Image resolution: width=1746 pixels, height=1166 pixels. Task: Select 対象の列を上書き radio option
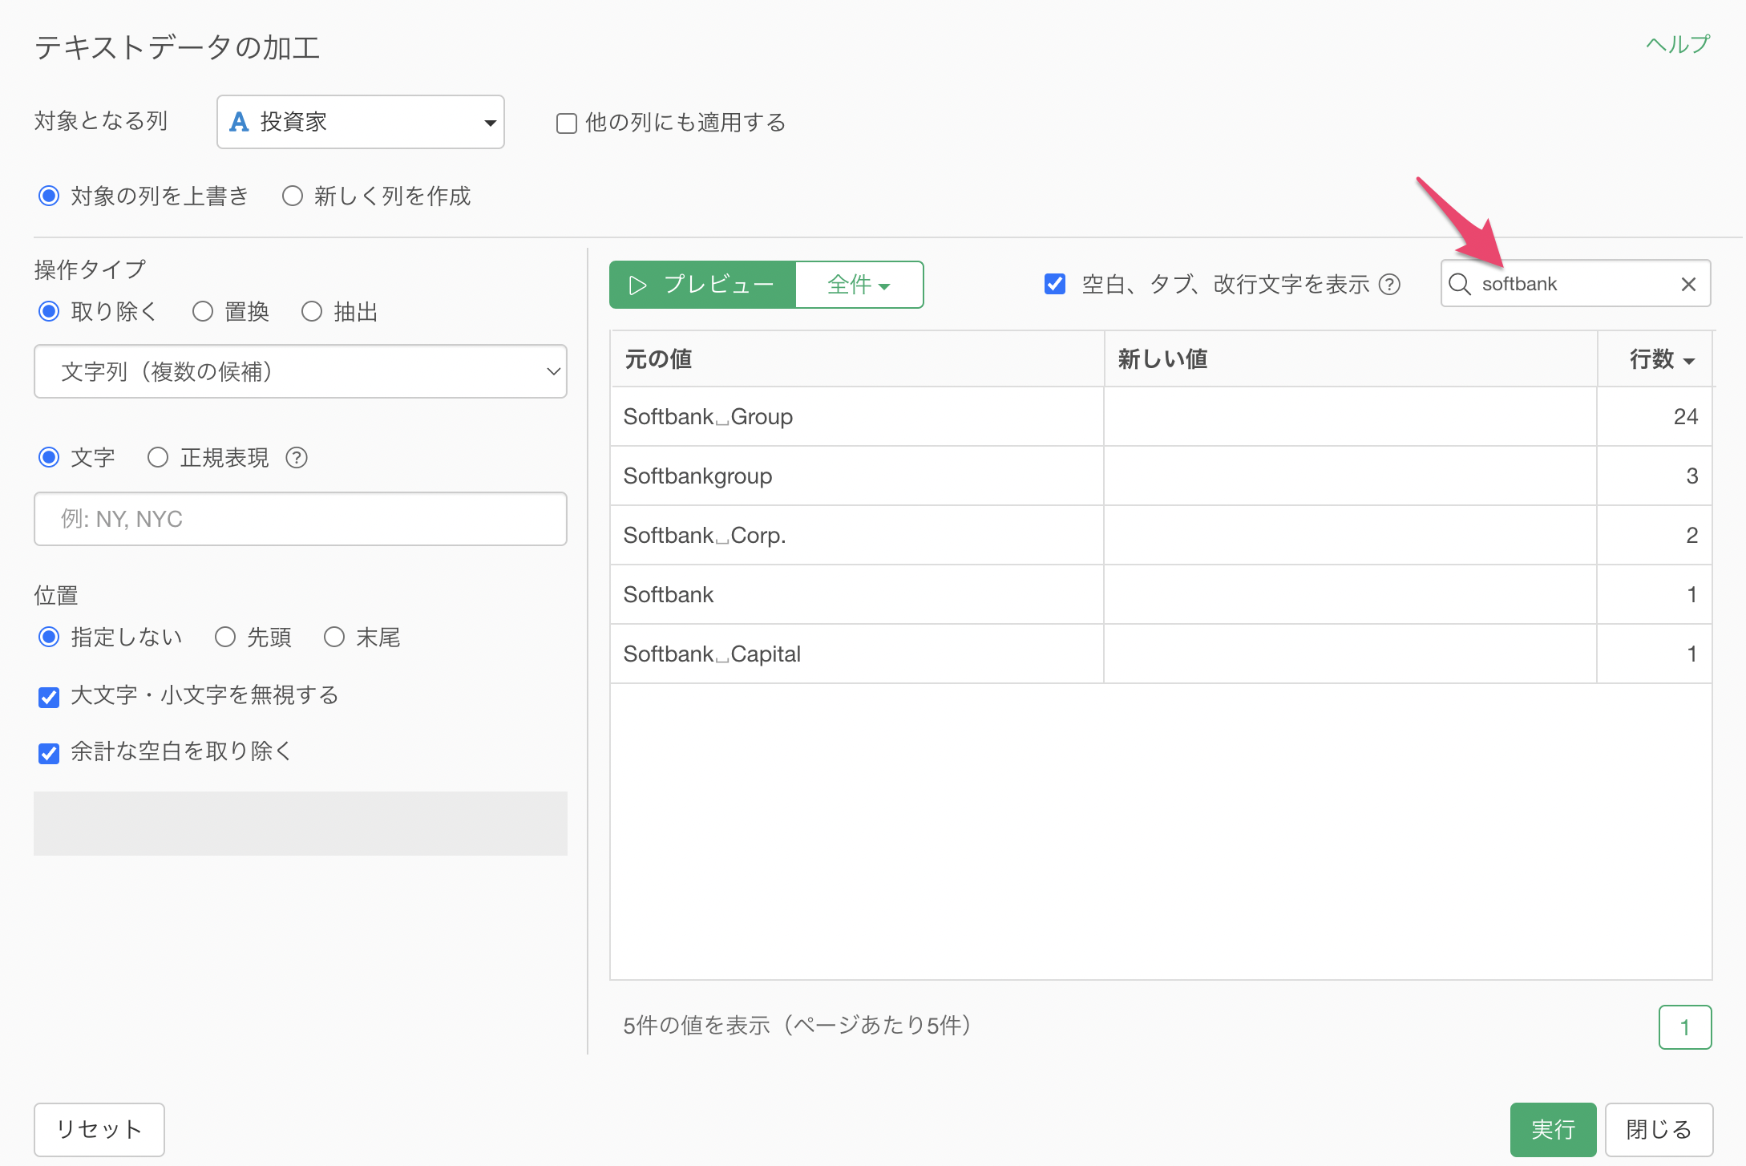(49, 196)
